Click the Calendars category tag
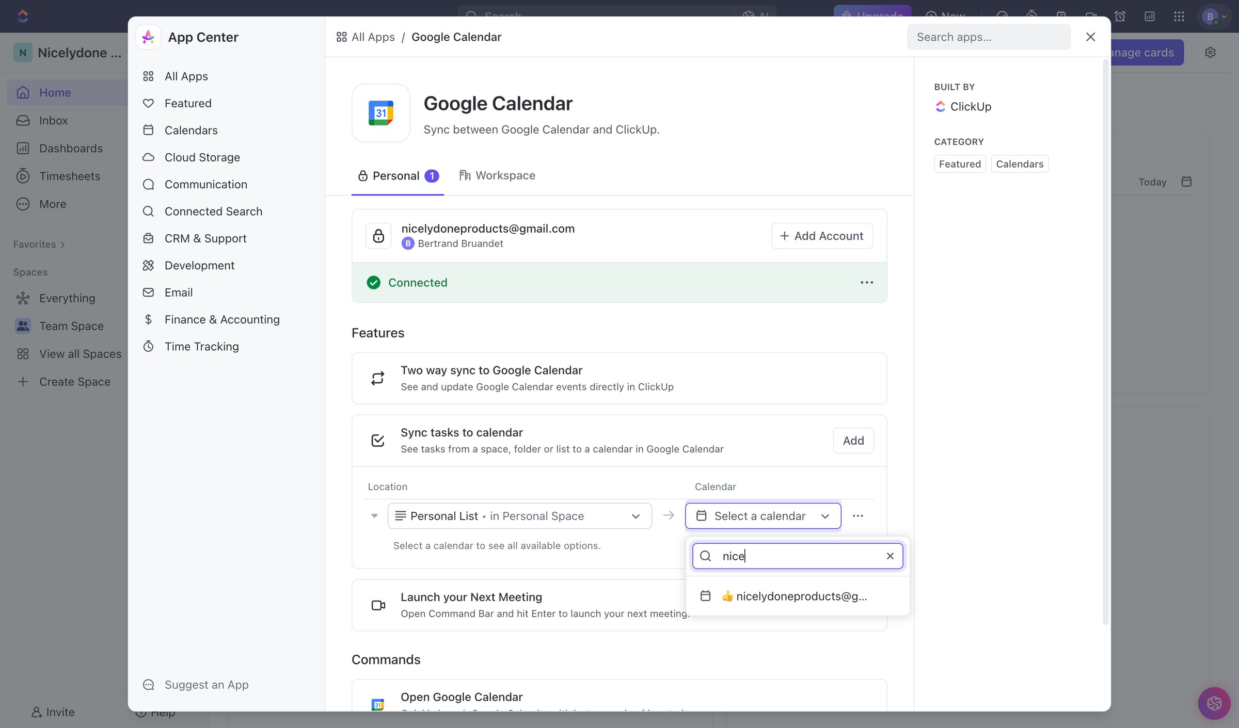This screenshot has width=1239, height=728. [1020, 164]
